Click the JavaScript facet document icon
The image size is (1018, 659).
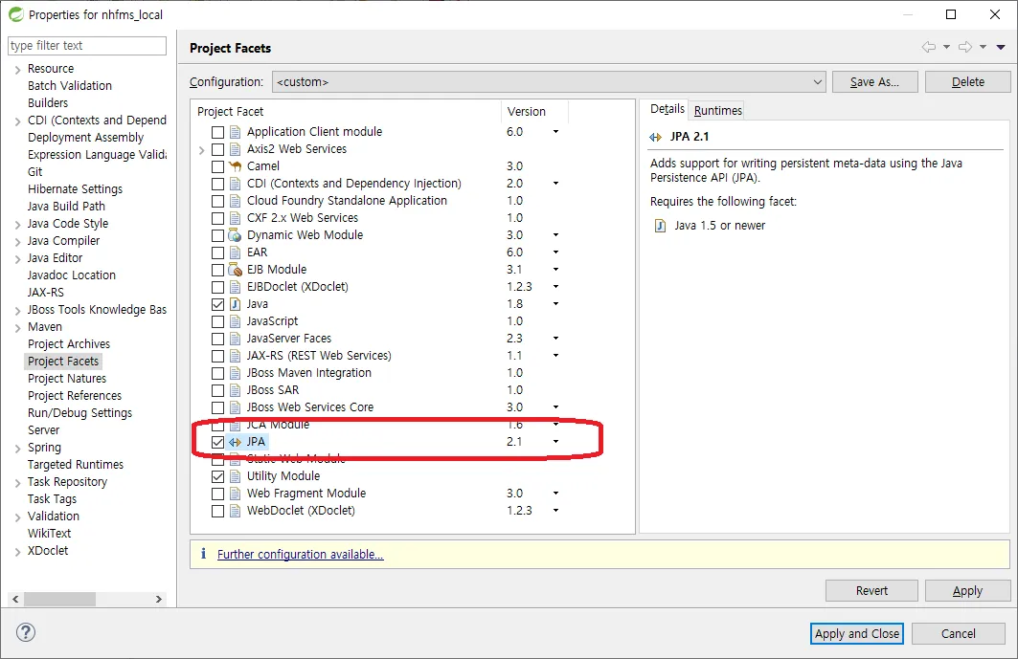(x=235, y=321)
